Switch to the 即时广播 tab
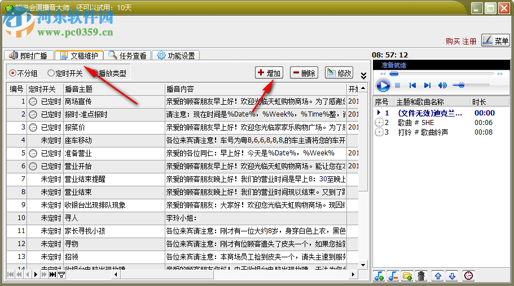Viewport: 514px width, 286px height. point(28,56)
